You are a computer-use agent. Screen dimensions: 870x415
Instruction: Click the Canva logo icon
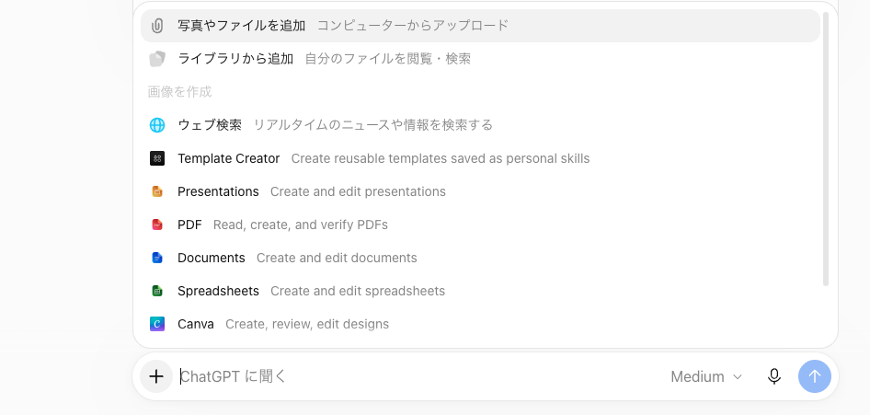click(157, 324)
